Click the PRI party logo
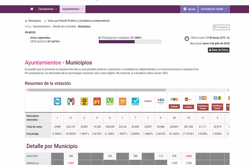249x165 pixels. click(71, 102)
